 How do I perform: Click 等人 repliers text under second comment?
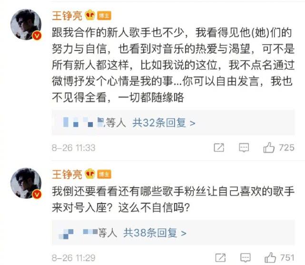point(107,233)
